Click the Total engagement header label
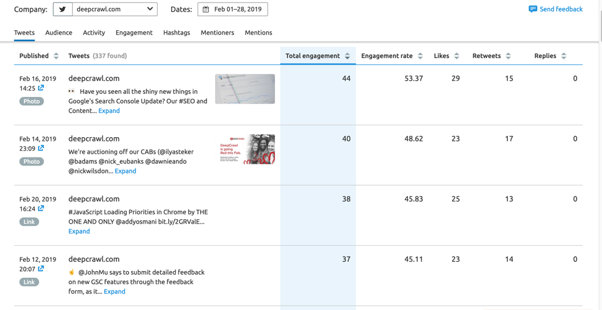Screen dimensions: 602x310 (x=313, y=56)
